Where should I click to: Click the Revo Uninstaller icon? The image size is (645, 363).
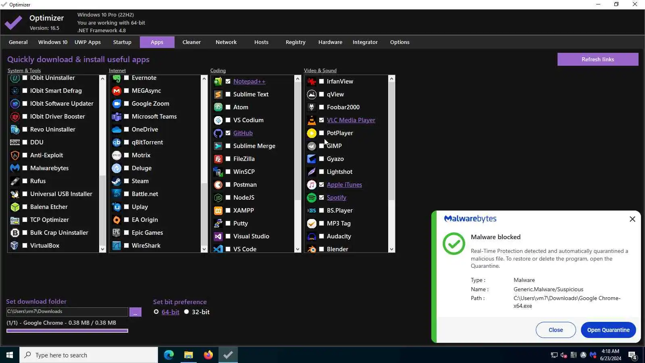click(x=15, y=129)
